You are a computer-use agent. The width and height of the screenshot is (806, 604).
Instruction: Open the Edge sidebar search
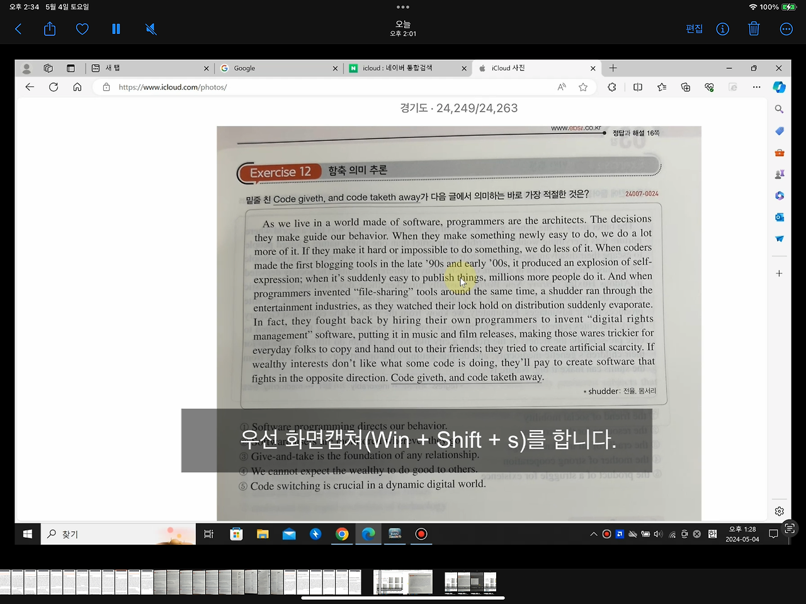click(x=780, y=109)
